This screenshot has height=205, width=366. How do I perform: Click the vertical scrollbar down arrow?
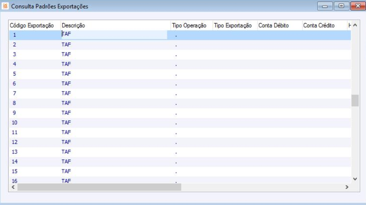355,179
